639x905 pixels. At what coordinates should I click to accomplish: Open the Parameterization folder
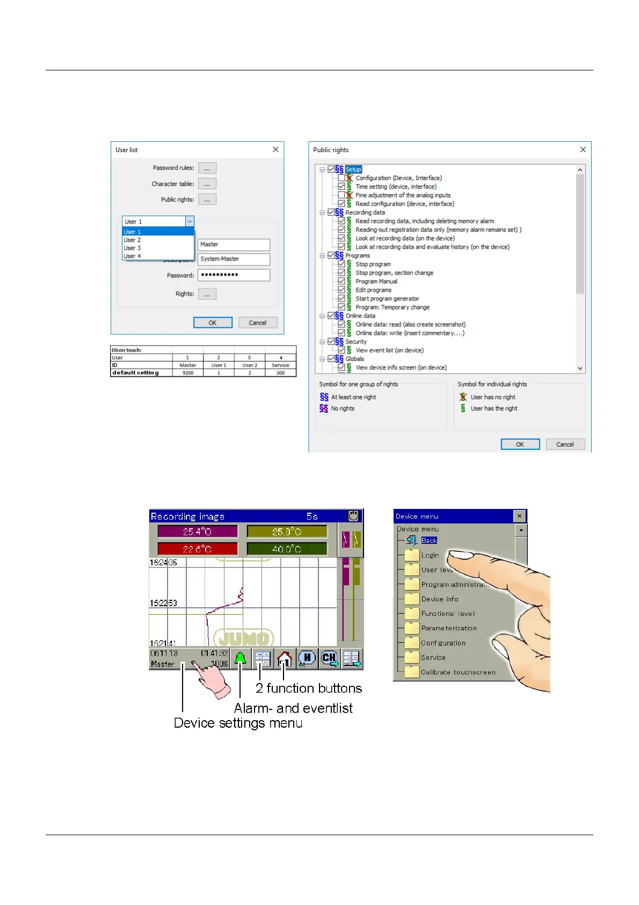[x=412, y=628]
